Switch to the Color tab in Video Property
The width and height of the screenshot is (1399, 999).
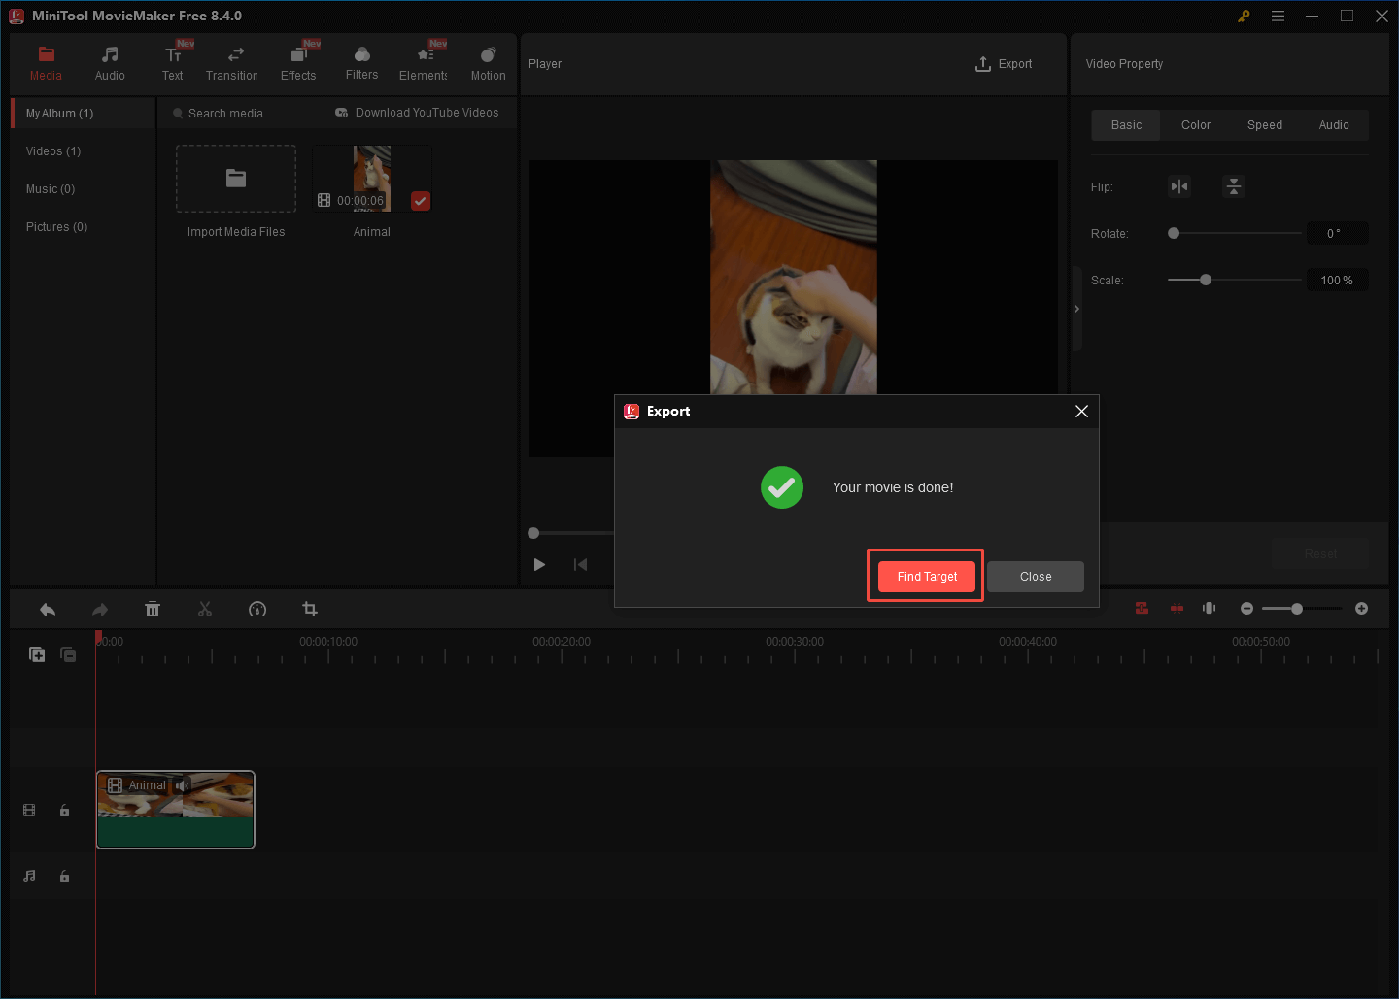[x=1195, y=124]
